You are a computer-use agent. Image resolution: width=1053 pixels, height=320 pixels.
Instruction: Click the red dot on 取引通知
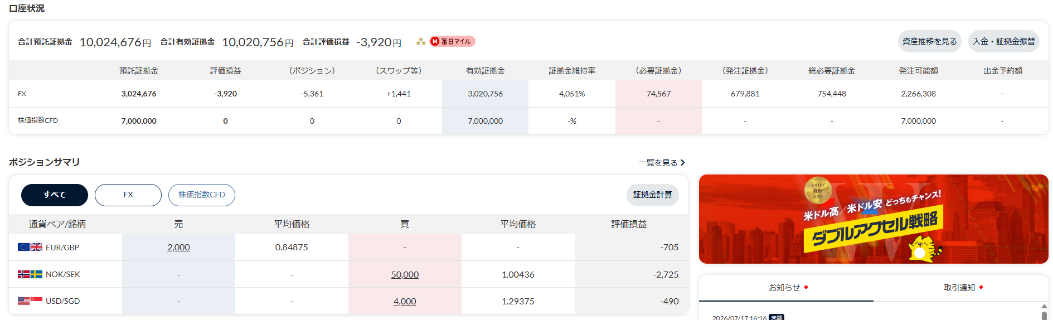(x=981, y=287)
